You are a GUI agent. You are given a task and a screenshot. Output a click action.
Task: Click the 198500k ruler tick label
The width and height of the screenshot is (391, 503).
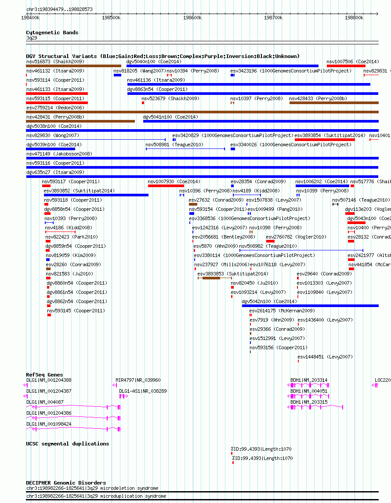[x=111, y=18]
